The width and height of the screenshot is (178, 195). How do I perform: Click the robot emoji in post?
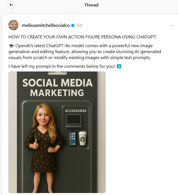click(11, 45)
